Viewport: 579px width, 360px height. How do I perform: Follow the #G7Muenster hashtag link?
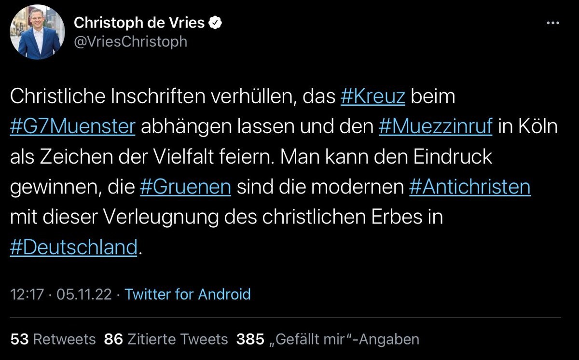point(72,127)
